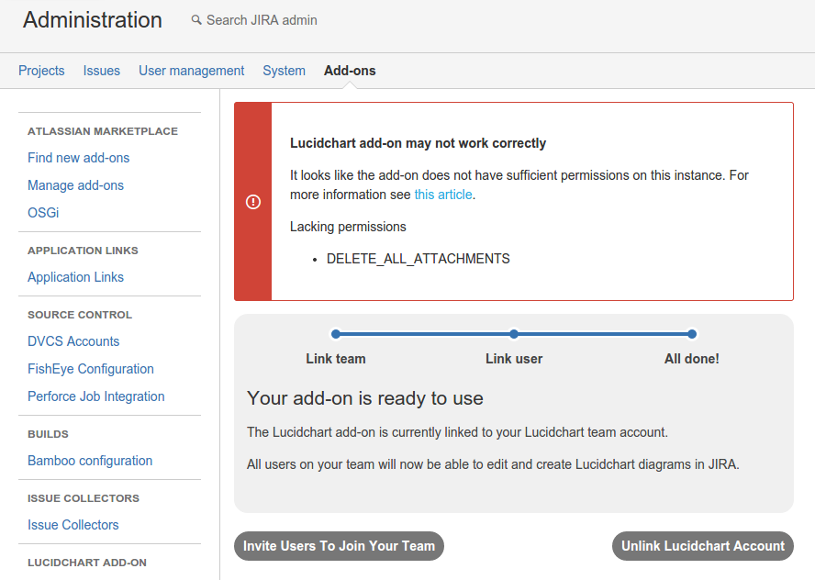This screenshot has width=815, height=580.
Task: Click the Atlassian Marketplace section header
Action: coord(103,131)
